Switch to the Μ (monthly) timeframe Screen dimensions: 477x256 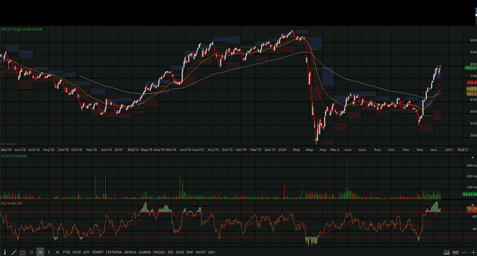click(57, 252)
